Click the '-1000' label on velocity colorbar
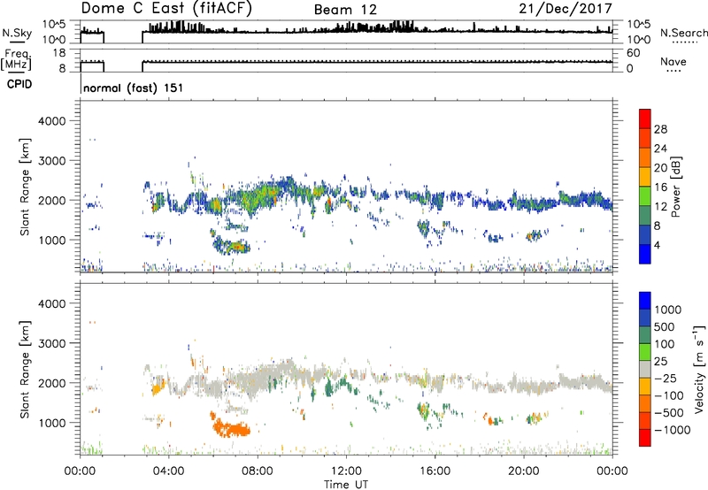The image size is (708, 490). coord(673,430)
